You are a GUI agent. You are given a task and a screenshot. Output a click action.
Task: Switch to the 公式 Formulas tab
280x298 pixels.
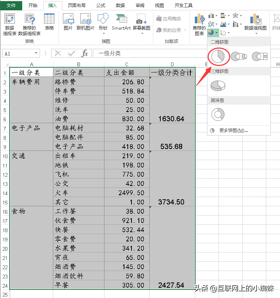pyautogui.click(x=101, y=5)
